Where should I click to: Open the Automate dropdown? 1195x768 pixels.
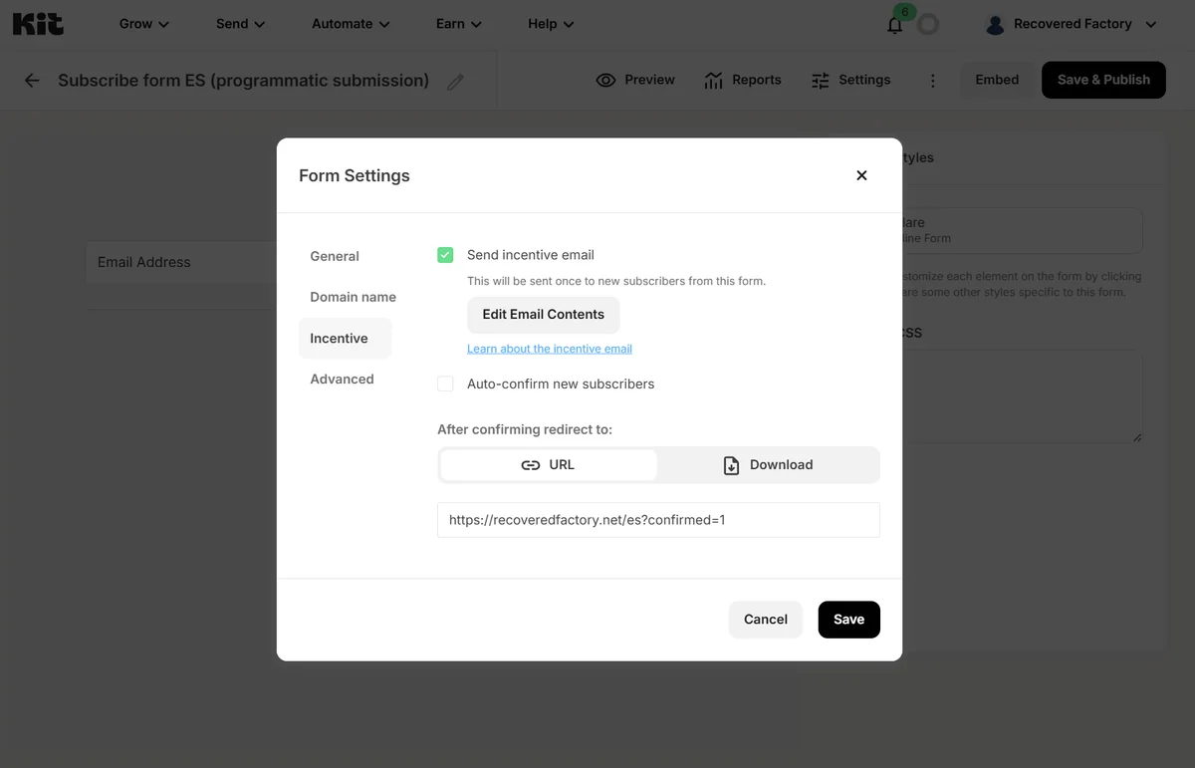coord(350,24)
